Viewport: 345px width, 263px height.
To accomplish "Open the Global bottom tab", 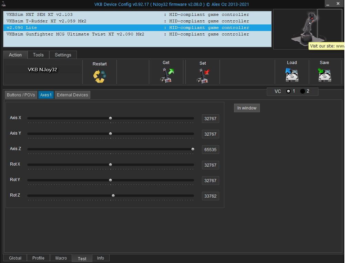I will tap(15, 258).
